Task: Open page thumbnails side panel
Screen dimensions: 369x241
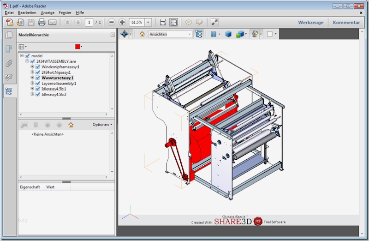Action: click(9, 35)
